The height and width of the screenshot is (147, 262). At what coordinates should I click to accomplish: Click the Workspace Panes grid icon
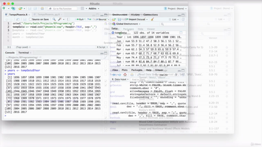[x=82, y=9]
